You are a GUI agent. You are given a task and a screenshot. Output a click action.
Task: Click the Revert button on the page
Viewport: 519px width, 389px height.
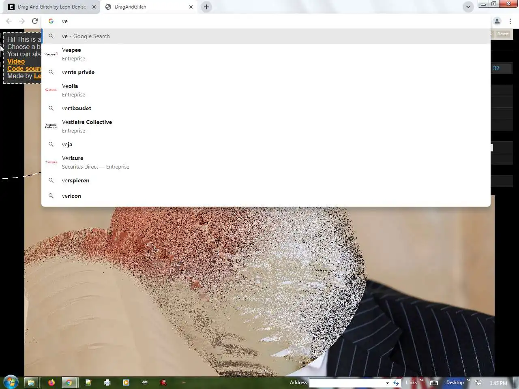503,34
